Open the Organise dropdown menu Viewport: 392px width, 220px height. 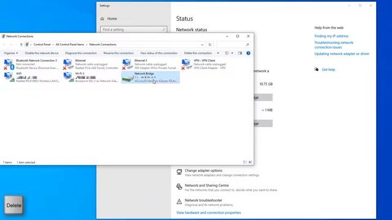[11, 53]
